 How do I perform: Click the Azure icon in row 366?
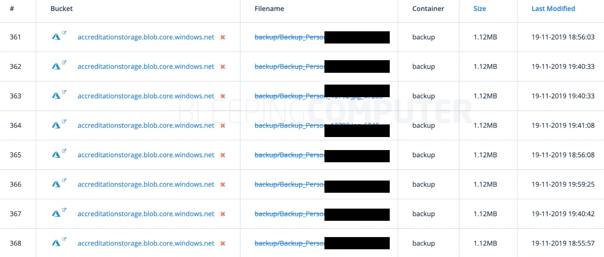click(x=56, y=184)
